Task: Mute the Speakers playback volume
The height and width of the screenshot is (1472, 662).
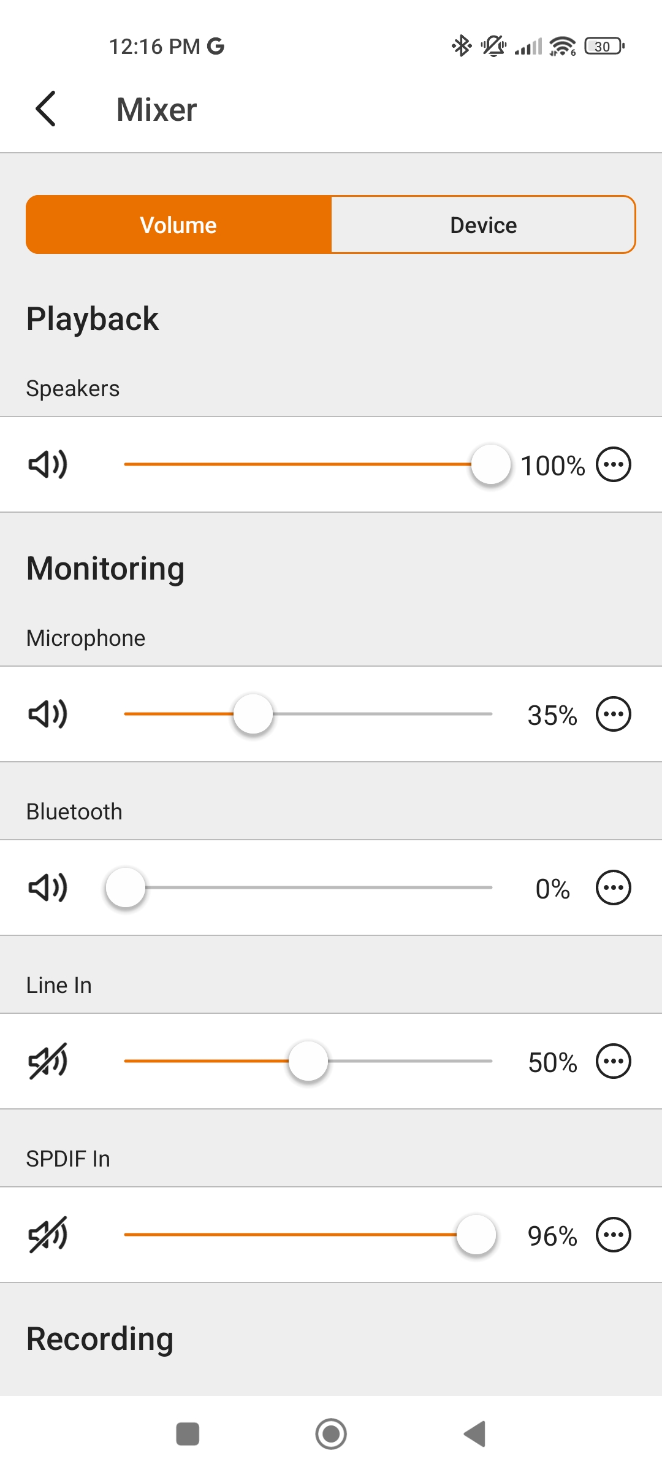Action: [48, 464]
